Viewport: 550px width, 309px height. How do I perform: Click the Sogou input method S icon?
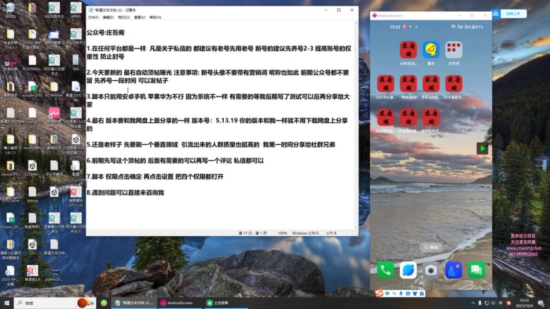[x=379, y=293]
